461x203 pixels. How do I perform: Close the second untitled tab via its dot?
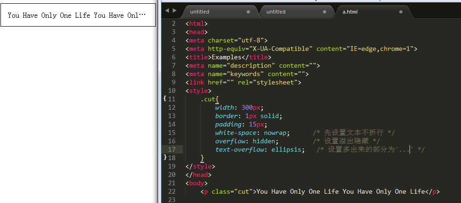click(325, 12)
